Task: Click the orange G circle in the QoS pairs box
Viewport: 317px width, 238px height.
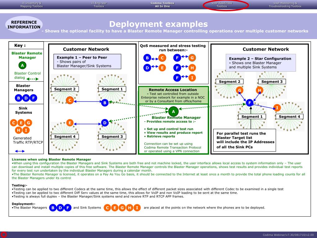Action: pos(192,58)
